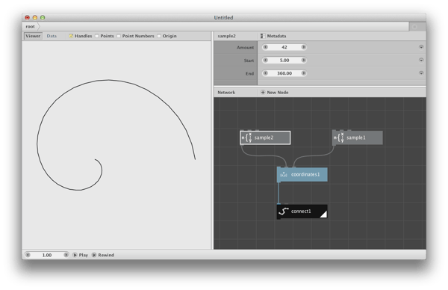Decrease the frame number with left arrow

tap(28, 255)
